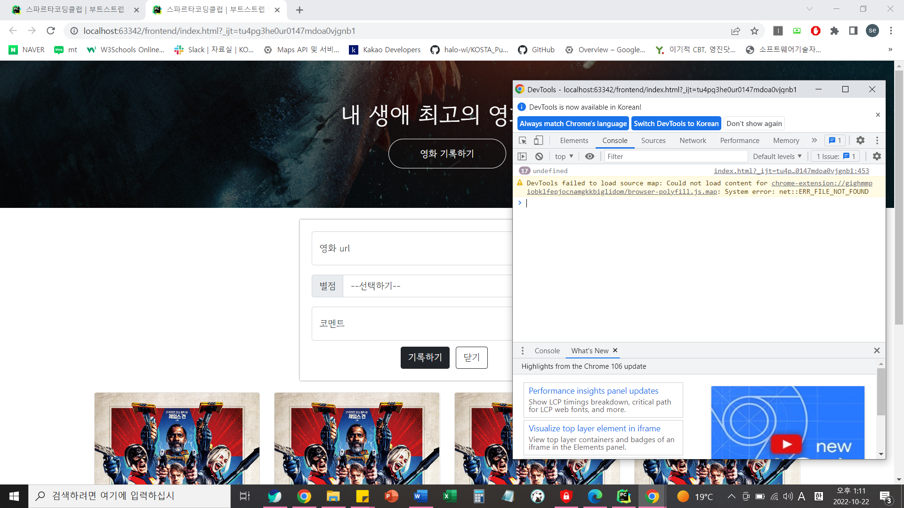The height and width of the screenshot is (508, 904).
Task: Toggle Chrome side panel icon
Action: coord(853,31)
